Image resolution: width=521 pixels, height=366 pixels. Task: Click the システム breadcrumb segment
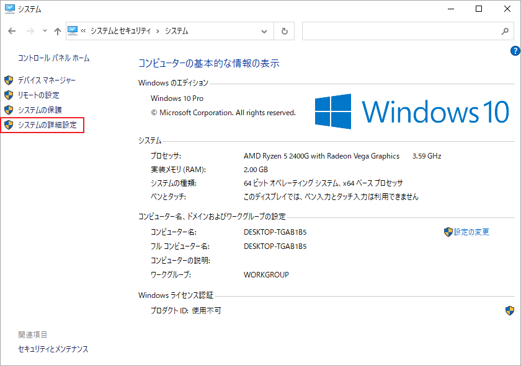pos(176,31)
